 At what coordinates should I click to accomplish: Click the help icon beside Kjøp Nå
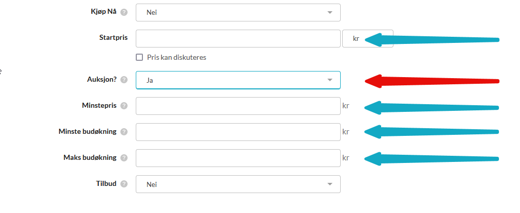point(124,12)
